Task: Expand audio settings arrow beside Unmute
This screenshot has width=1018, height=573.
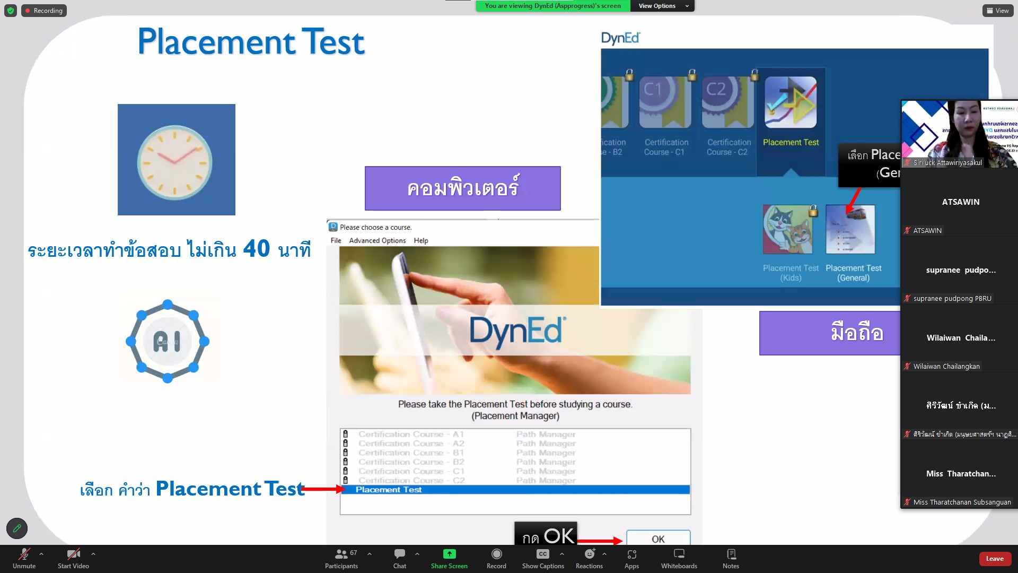Action: coord(41,554)
